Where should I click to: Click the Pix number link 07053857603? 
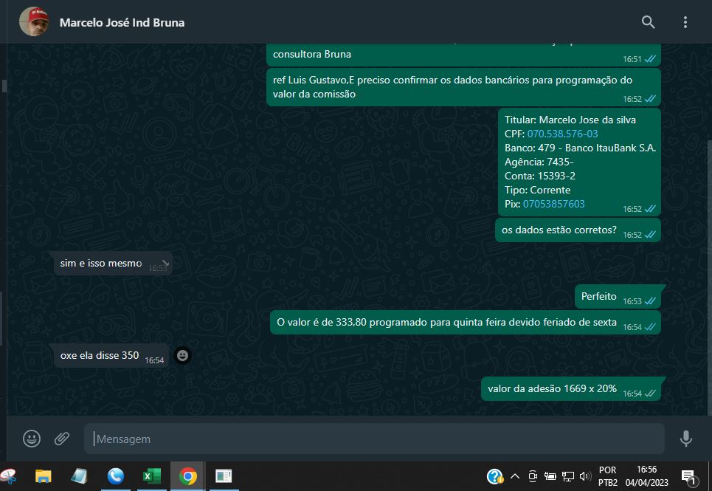[553, 204]
